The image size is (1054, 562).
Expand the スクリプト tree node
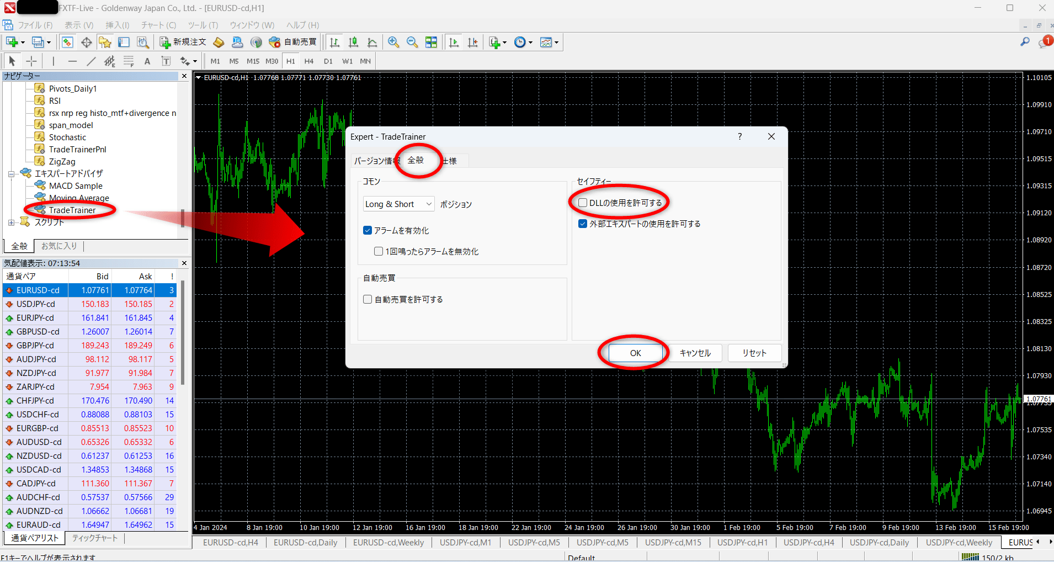(x=12, y=222)
